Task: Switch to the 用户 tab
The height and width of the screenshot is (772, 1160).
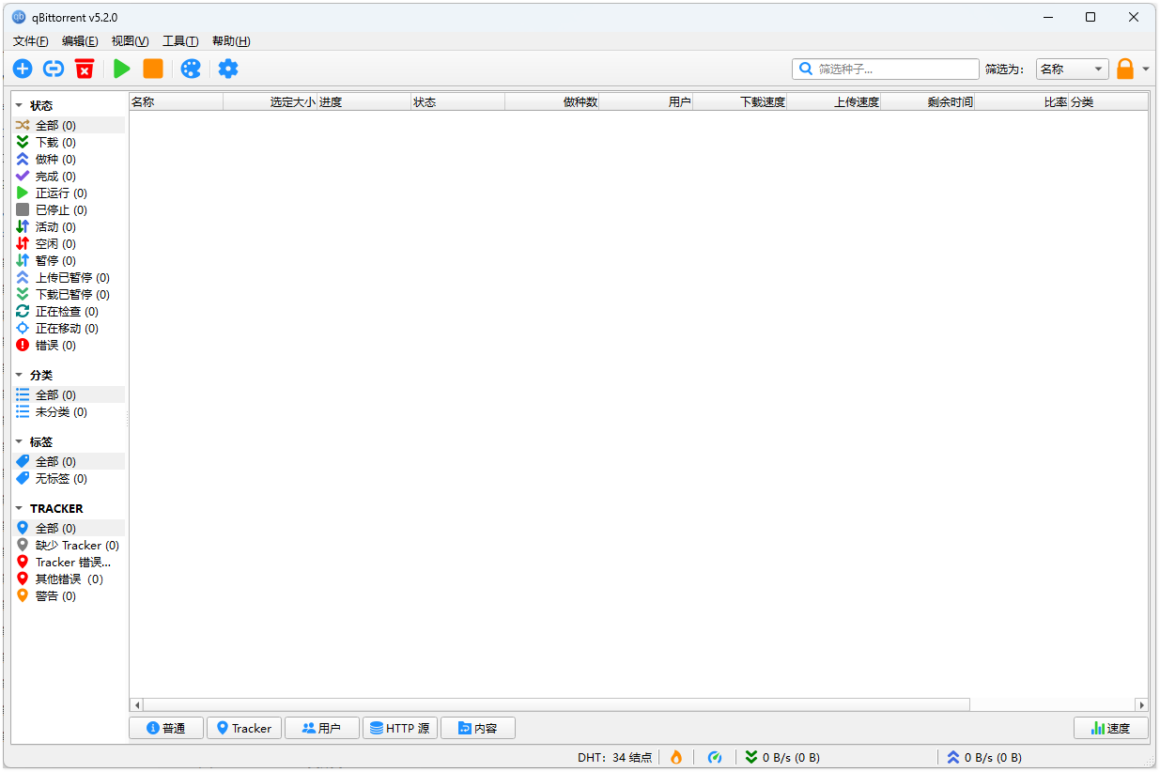Action: pos(322,728)
